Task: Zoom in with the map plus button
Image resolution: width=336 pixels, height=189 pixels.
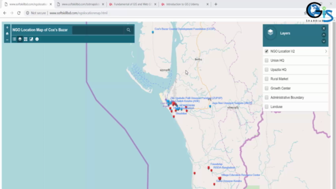Action: tap(7, 27)
